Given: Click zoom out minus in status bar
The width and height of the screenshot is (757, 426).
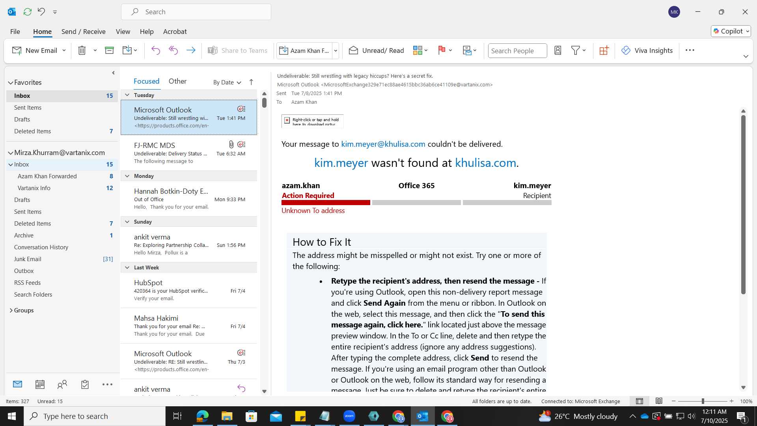Looking at the screenshot, I should (x=674, y=401).
